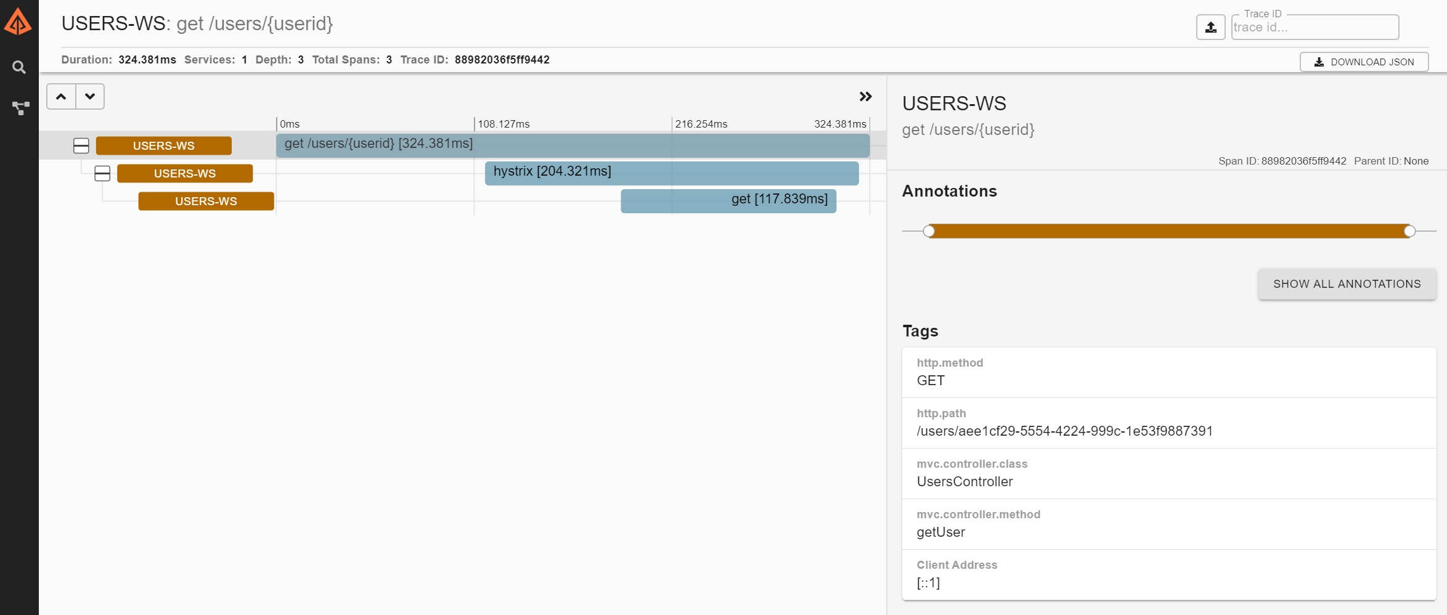This screenshot has height=615, width=1447.
Task: Collapse the second-level USERS-WS span node
Action: 102,174
